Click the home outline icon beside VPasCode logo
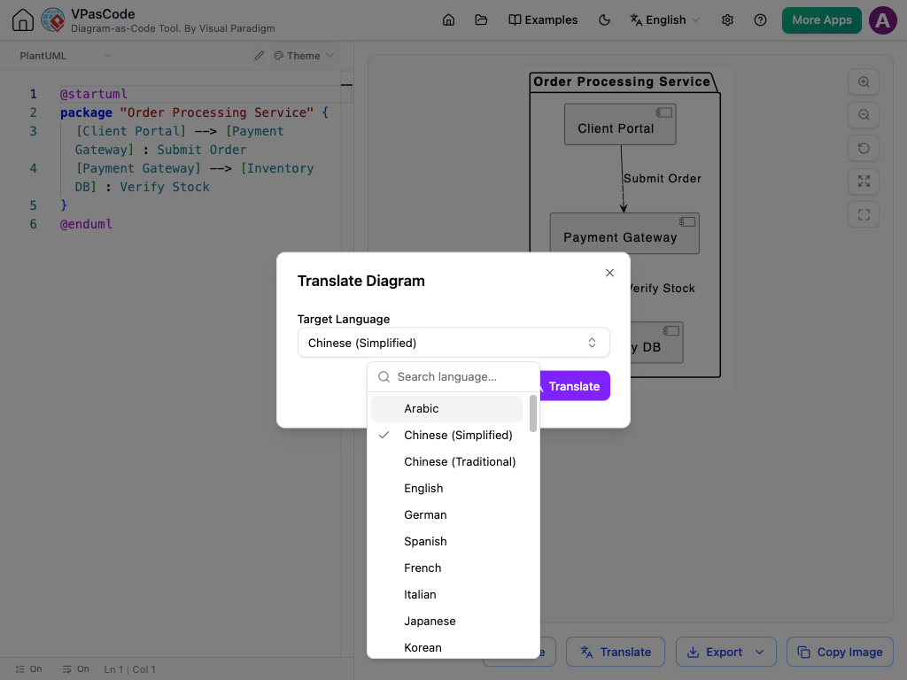Screen dimensions: 907x680 click(23, 19)
